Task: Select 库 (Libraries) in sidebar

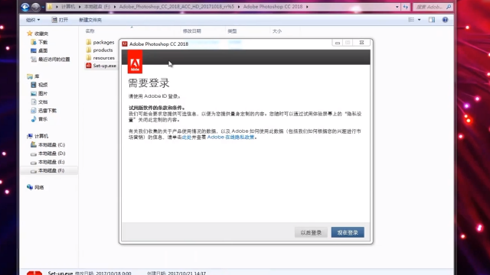Action: [x=33, y=76]
